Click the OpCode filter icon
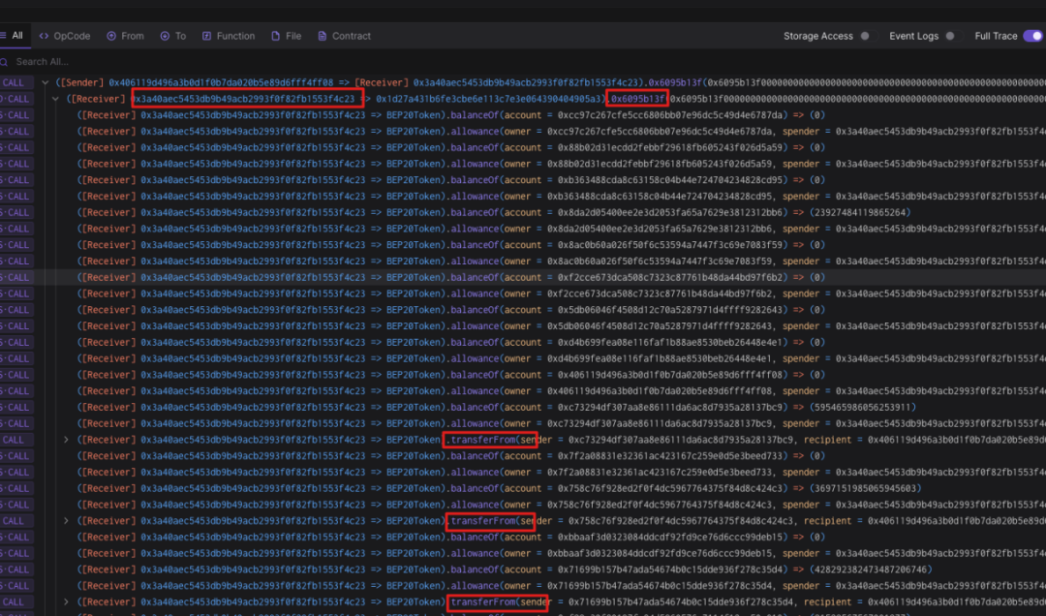This screenshot has height=616, width=1046. (x=44, y=36)
